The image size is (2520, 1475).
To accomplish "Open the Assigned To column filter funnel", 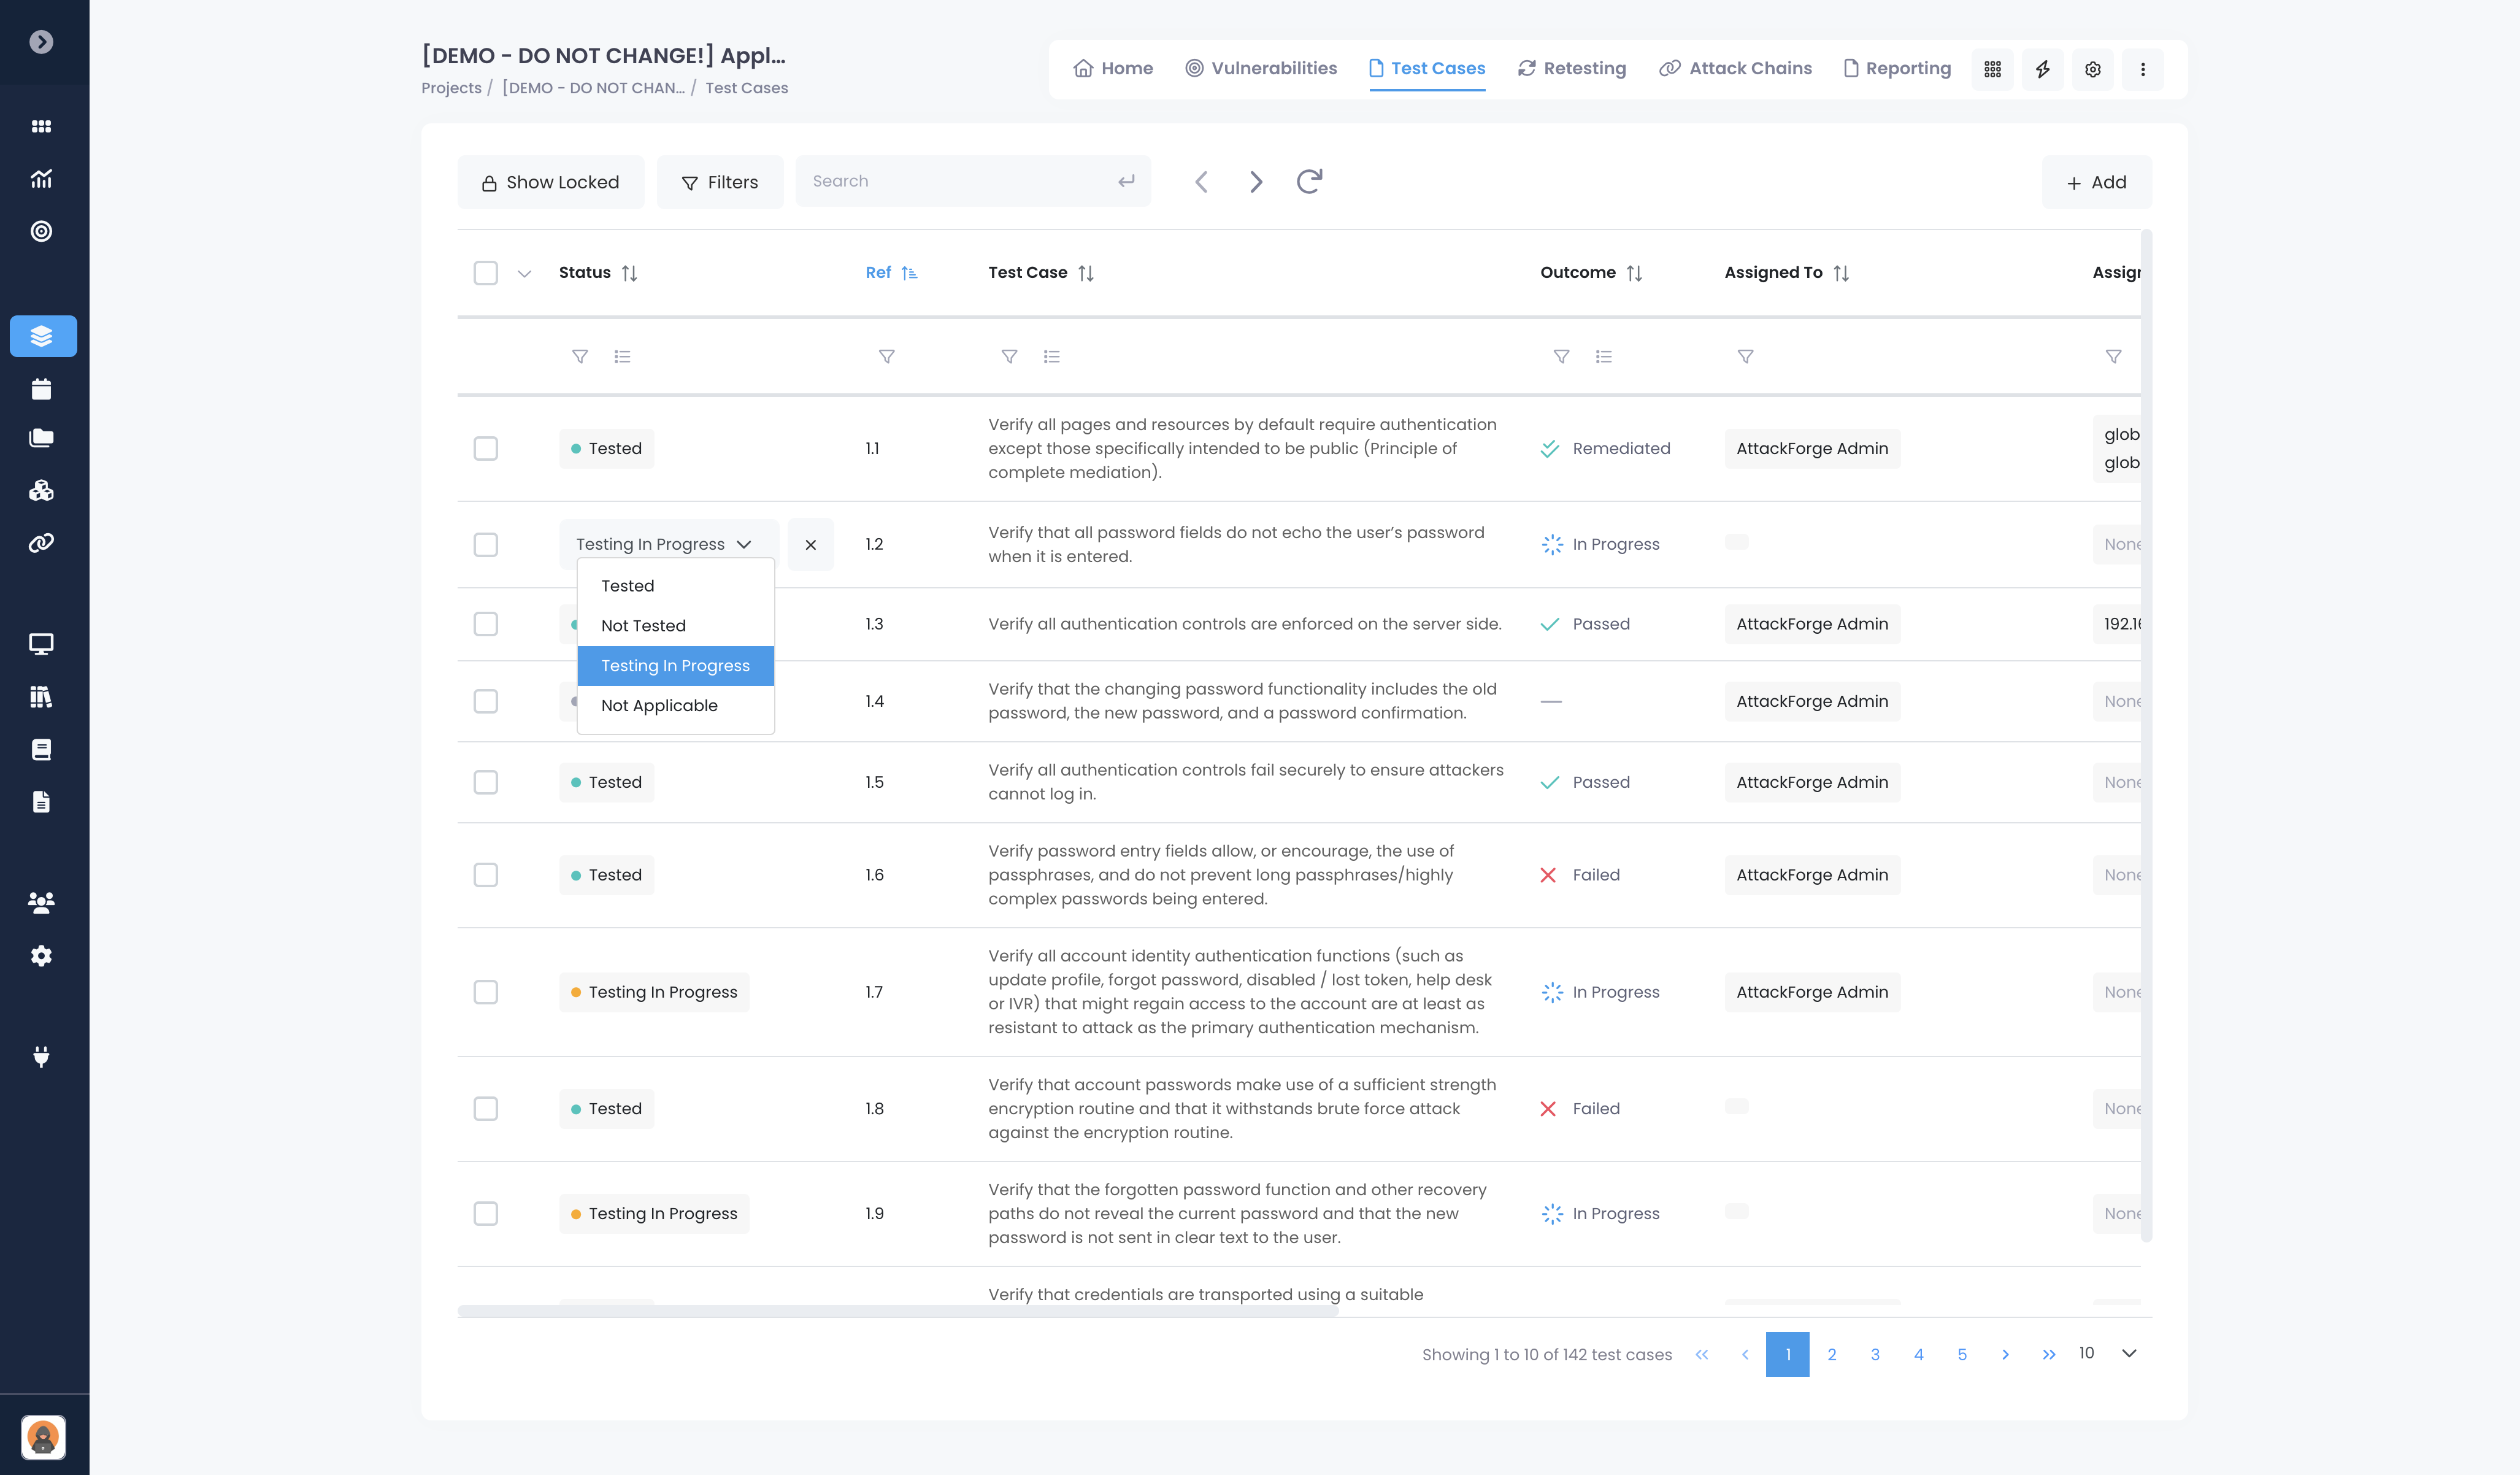I will (1745, 356).
